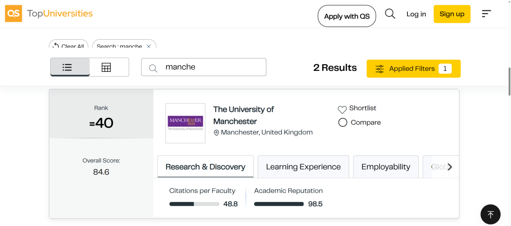Open the site search magnifier icon
Image resolution: width=511 pixels, height=226 pixels.
pyautogui.click(x=390, y=14)
